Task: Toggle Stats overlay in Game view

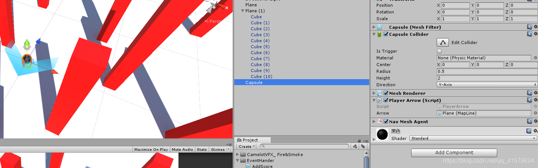Action: coord(202,149)
